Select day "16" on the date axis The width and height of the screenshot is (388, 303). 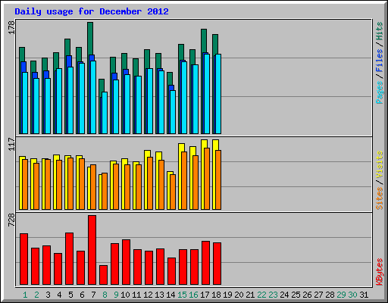click(193, 295)
